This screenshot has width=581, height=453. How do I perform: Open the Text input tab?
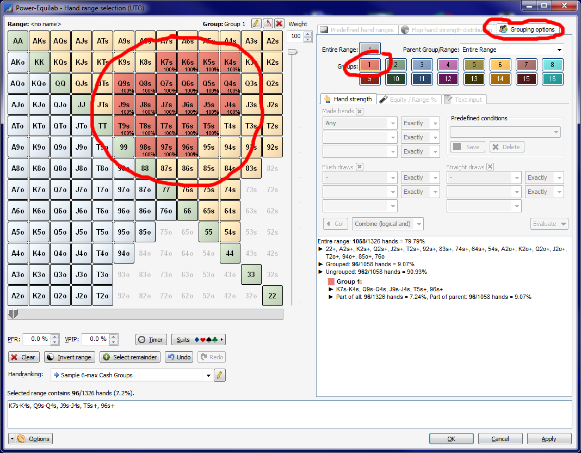coord(463,99)
